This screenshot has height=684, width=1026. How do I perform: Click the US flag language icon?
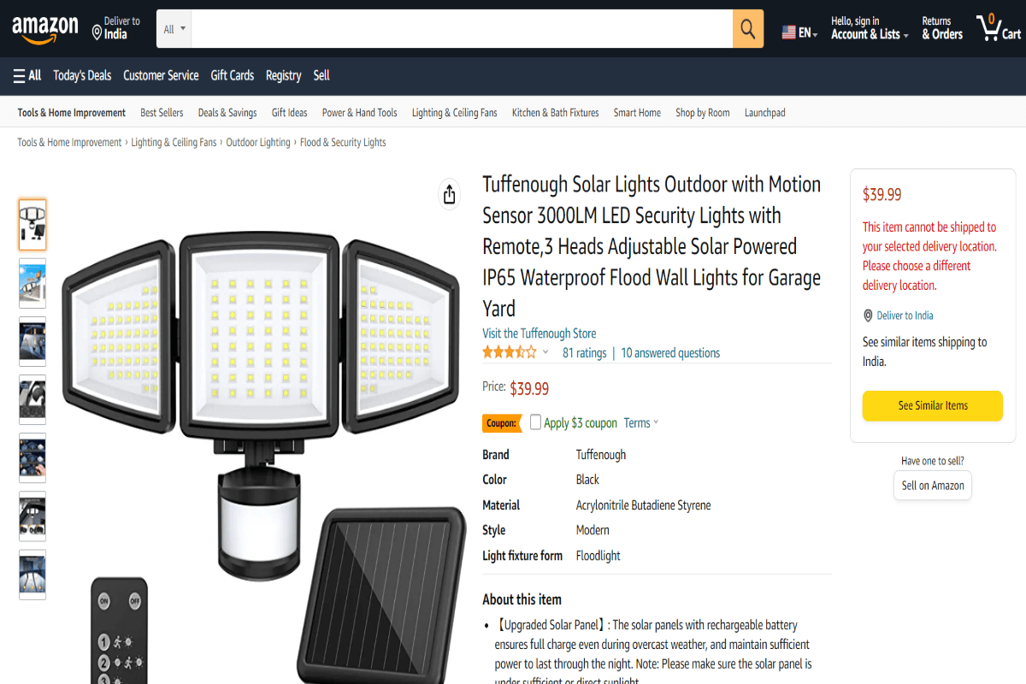(x=789, y=32)
